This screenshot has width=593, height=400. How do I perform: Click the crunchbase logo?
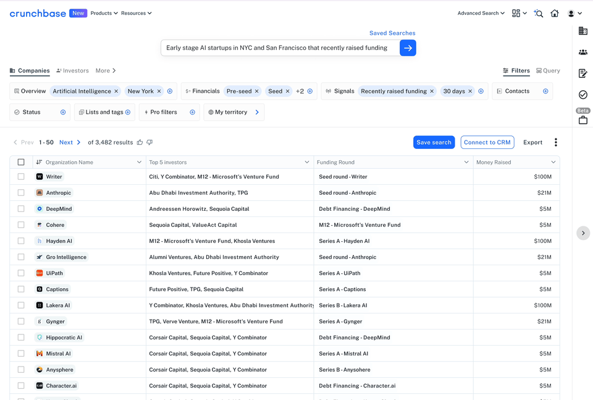(38, 13)
